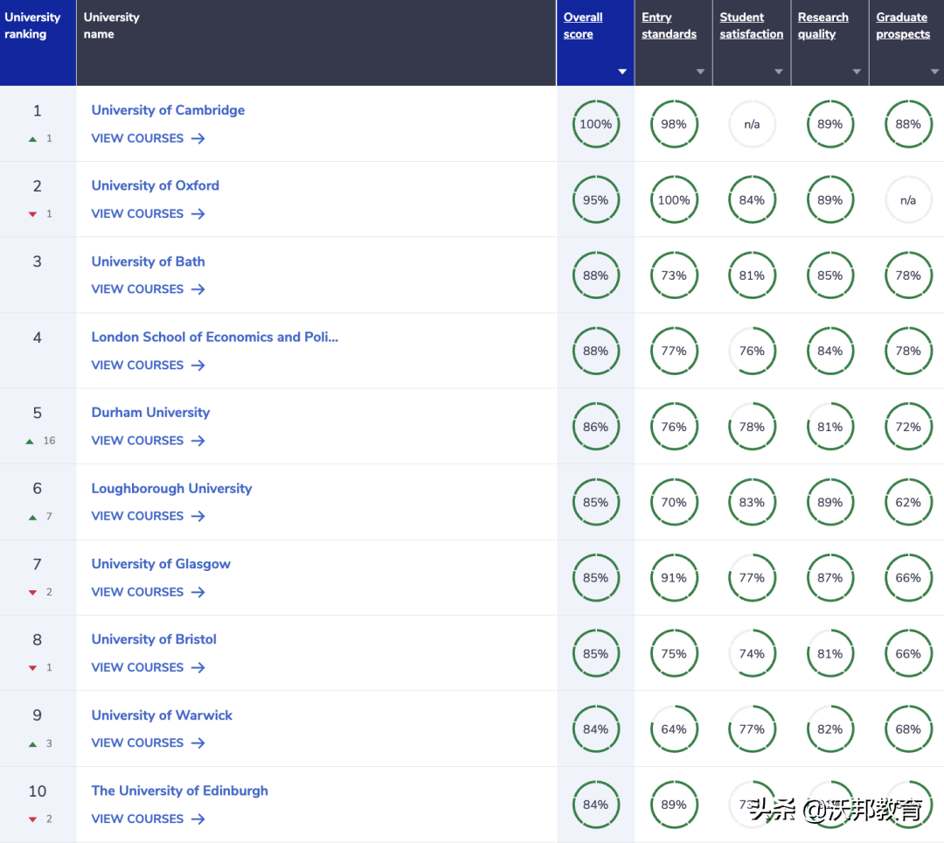Click green up arrow for Warwick rank

(x=32, y=744)
